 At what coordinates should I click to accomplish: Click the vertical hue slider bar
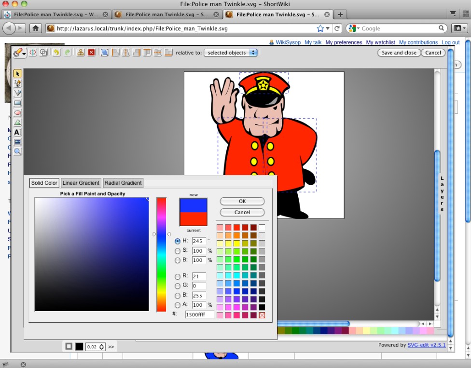coord(161,255)
